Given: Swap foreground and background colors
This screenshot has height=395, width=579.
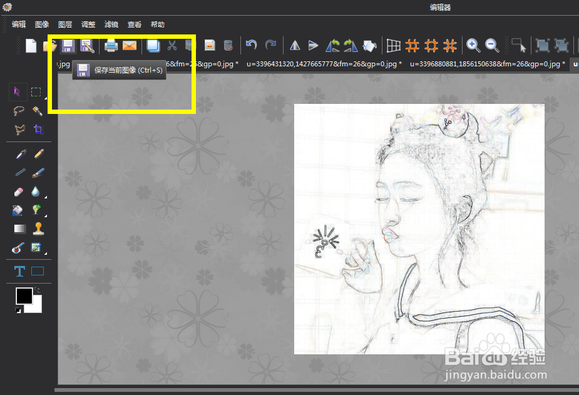Looking at the screenshot, I should [x=38, y=290].
